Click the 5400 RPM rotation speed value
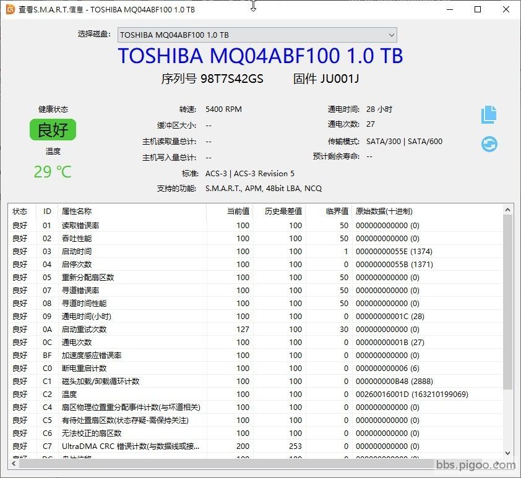 click(223, 109)
